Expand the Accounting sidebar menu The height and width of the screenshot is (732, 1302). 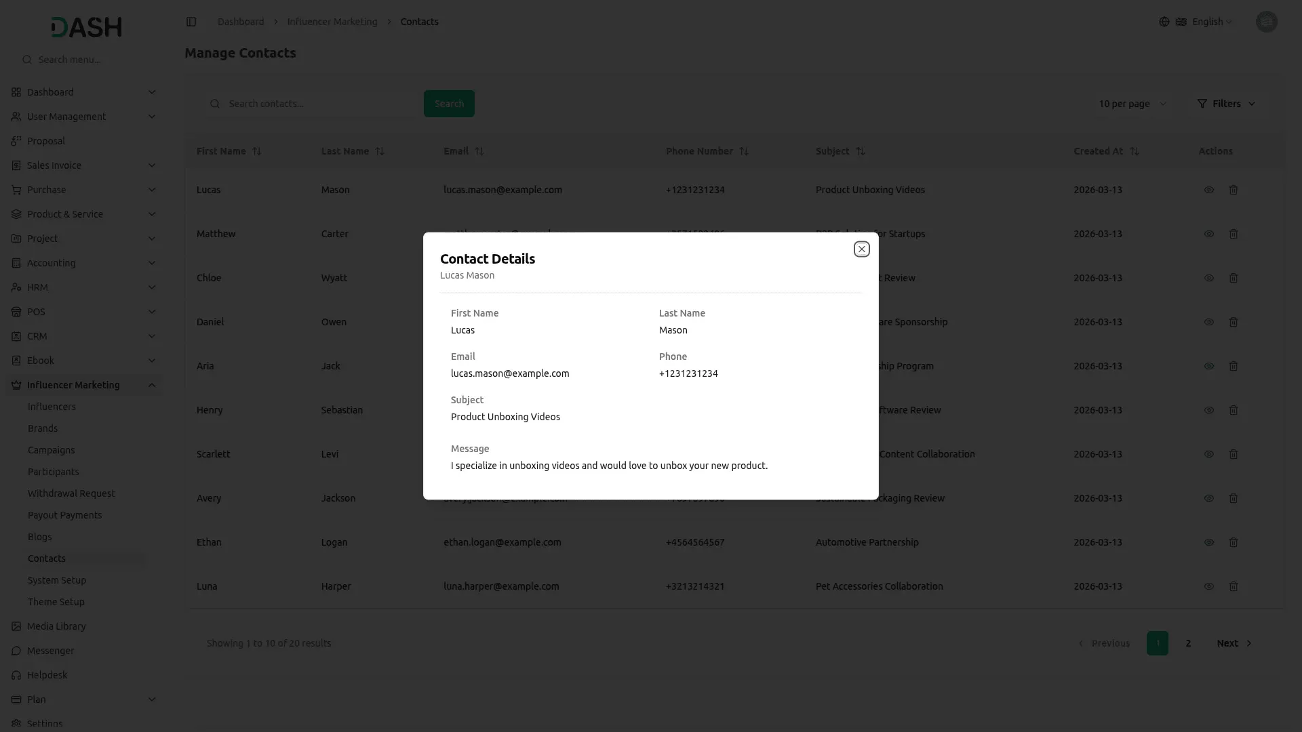83,263
